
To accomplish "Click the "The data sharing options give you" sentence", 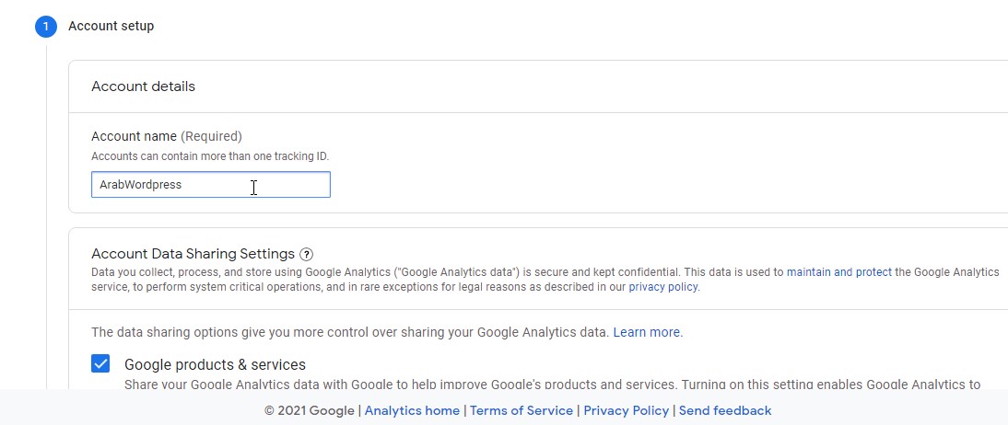I will (x=350, y=332).
